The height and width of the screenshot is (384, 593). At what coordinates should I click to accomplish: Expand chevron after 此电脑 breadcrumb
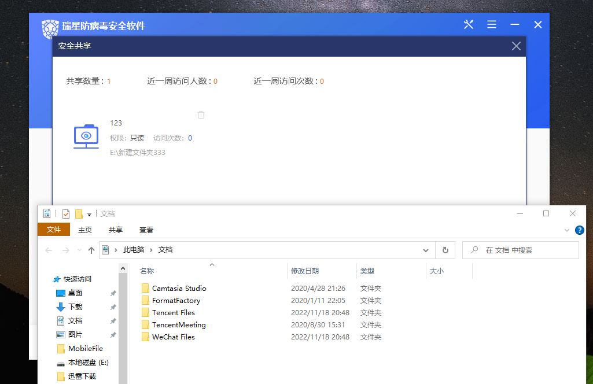click(x=151, y=250)
